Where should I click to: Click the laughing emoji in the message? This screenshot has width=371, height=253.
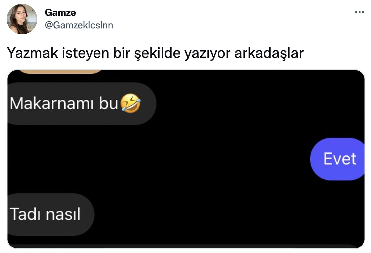(x=131, y=103)
